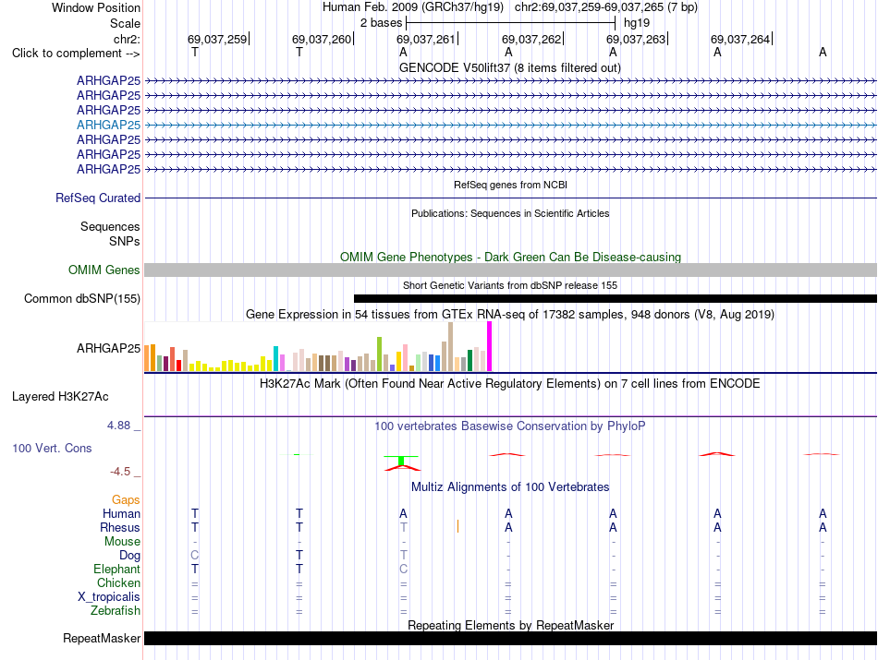Open the GTEx Gene Expression track title
This screenshot has height=660, width=878.
click(x=510, y=315)
